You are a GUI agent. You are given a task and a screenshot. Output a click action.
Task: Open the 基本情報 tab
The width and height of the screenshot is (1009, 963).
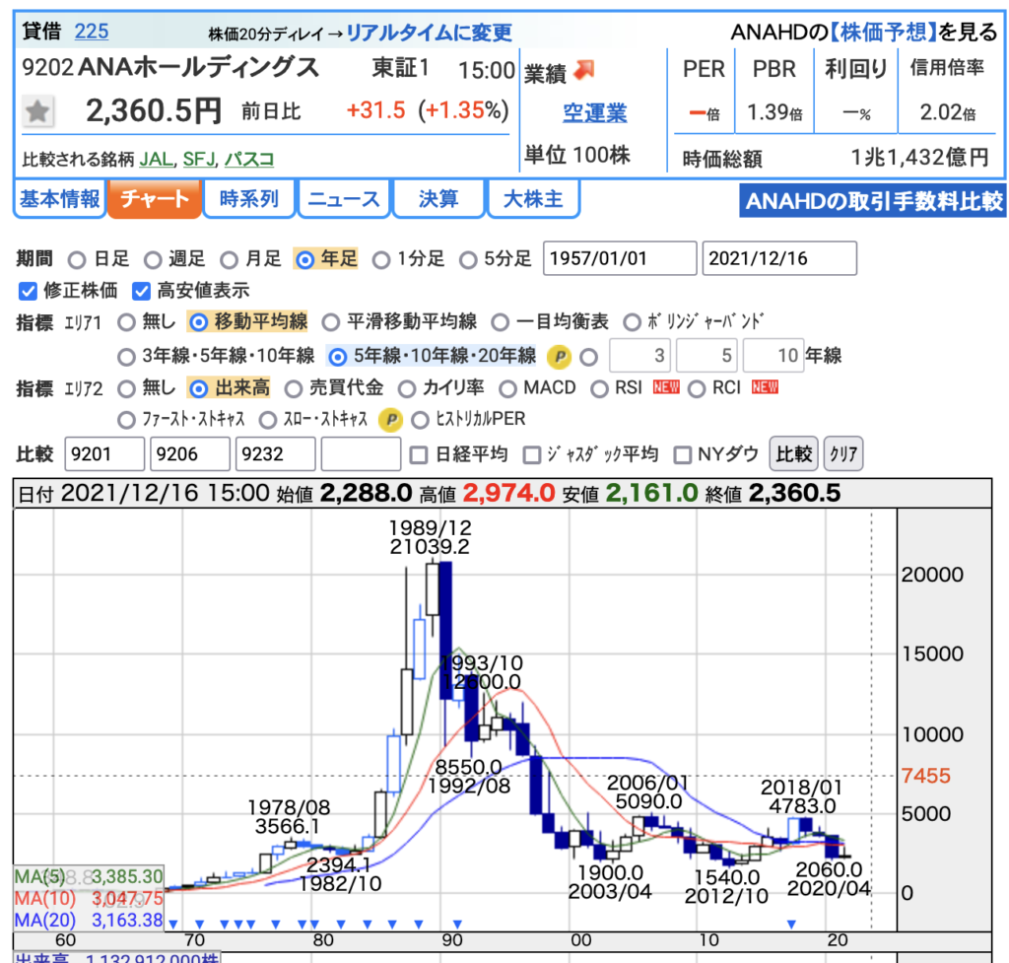pos(59,199)
